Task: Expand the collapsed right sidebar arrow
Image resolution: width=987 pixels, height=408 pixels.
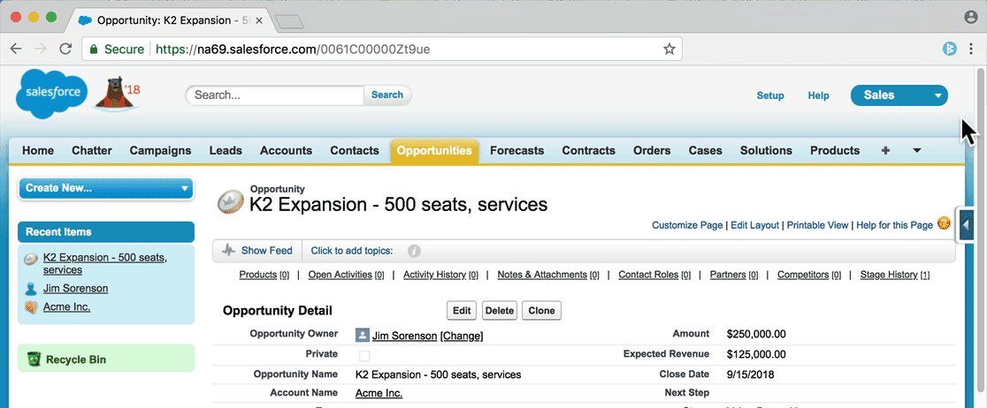Action: (x=966, y=223)
